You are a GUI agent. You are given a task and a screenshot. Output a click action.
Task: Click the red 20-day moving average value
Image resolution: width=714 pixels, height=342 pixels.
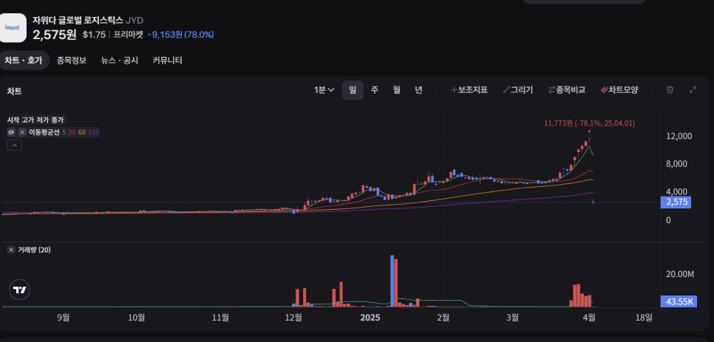(72, 132)
